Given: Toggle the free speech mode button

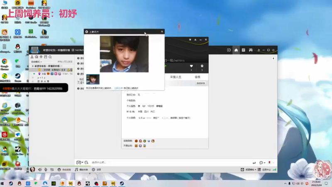Looking at the screenshot, I should (64, 170).
